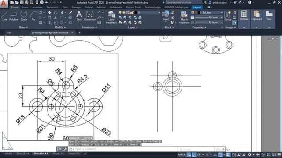Click the Save icon in quick access toolbar

[22, 2]
